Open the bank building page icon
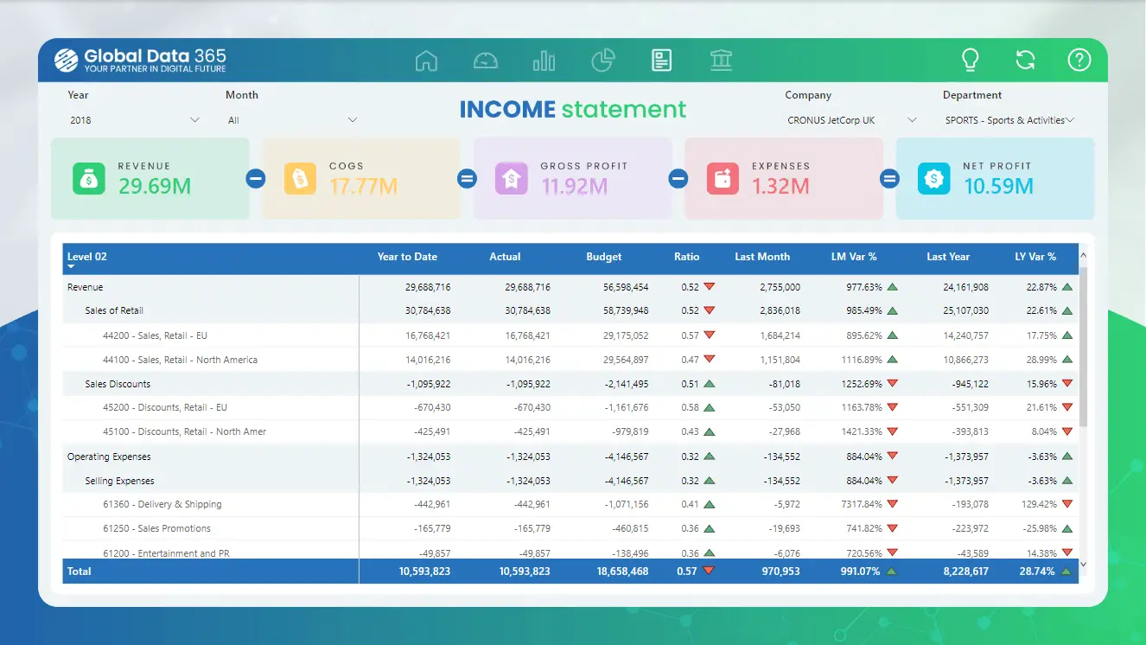The image size is (1146, 645). (x=721, y=61)
